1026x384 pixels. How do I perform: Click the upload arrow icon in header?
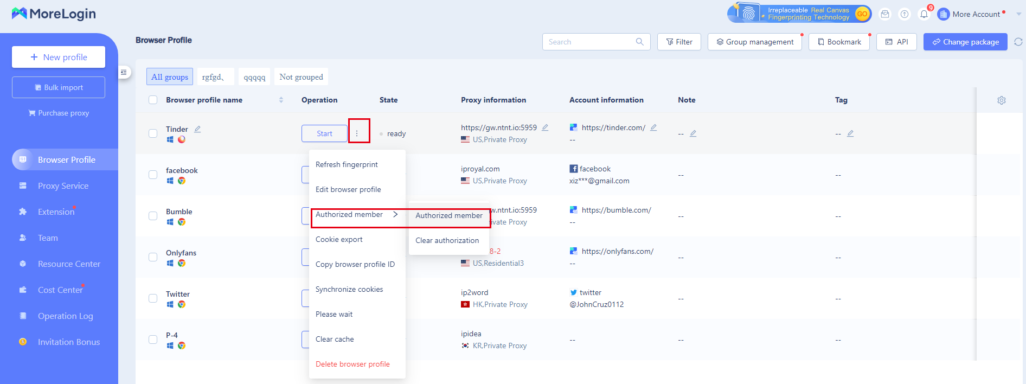coord(905,14)
